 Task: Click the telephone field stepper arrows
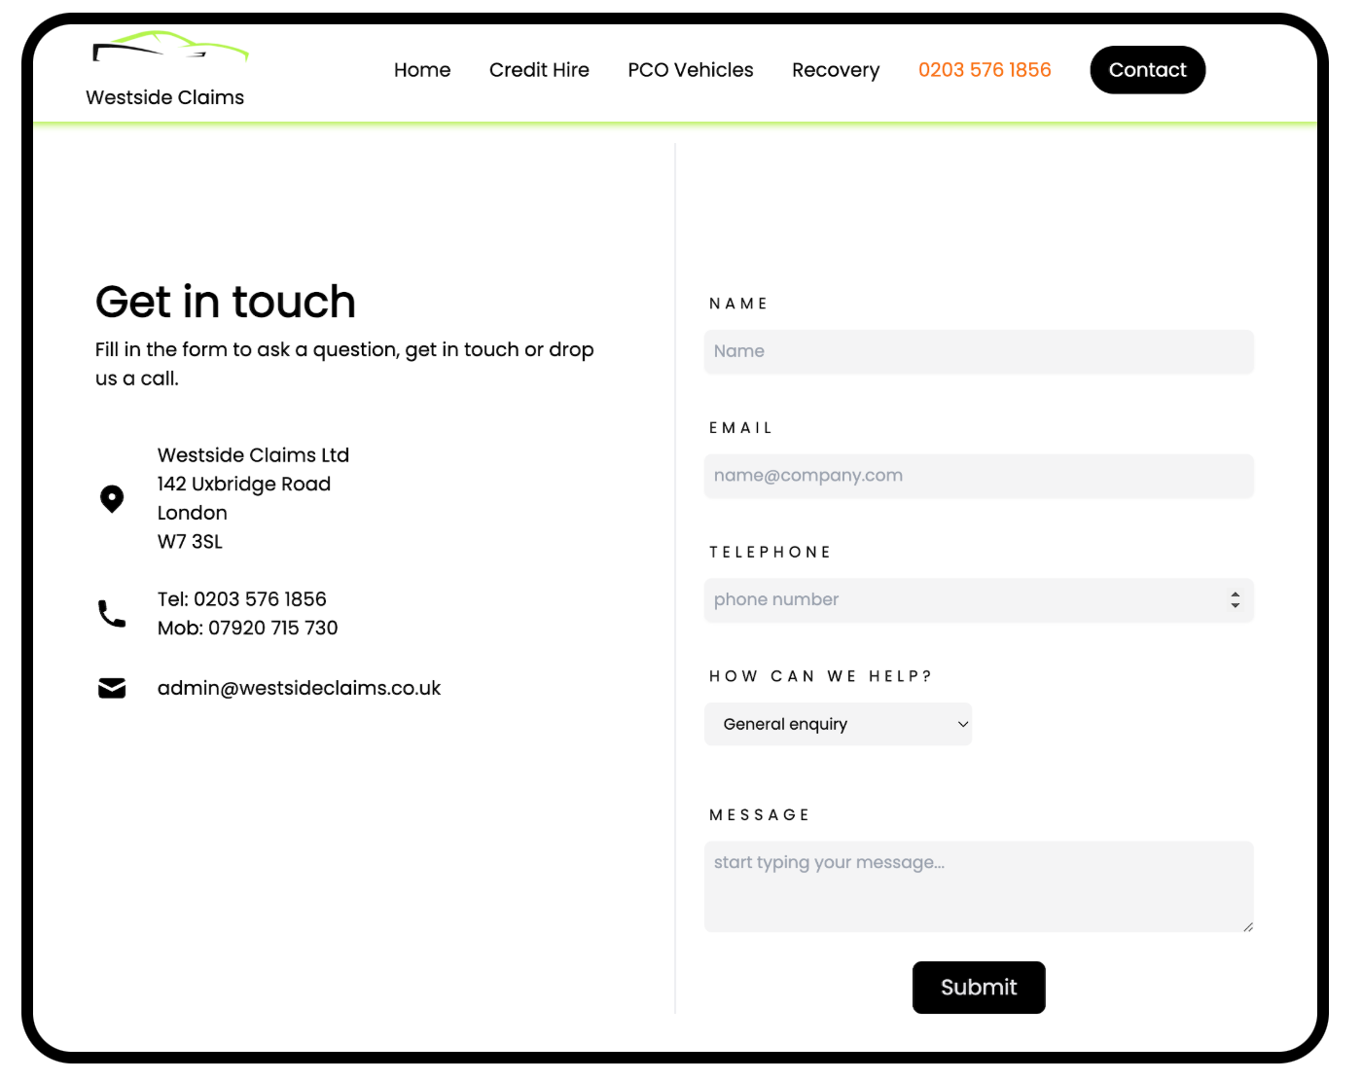1235,600
